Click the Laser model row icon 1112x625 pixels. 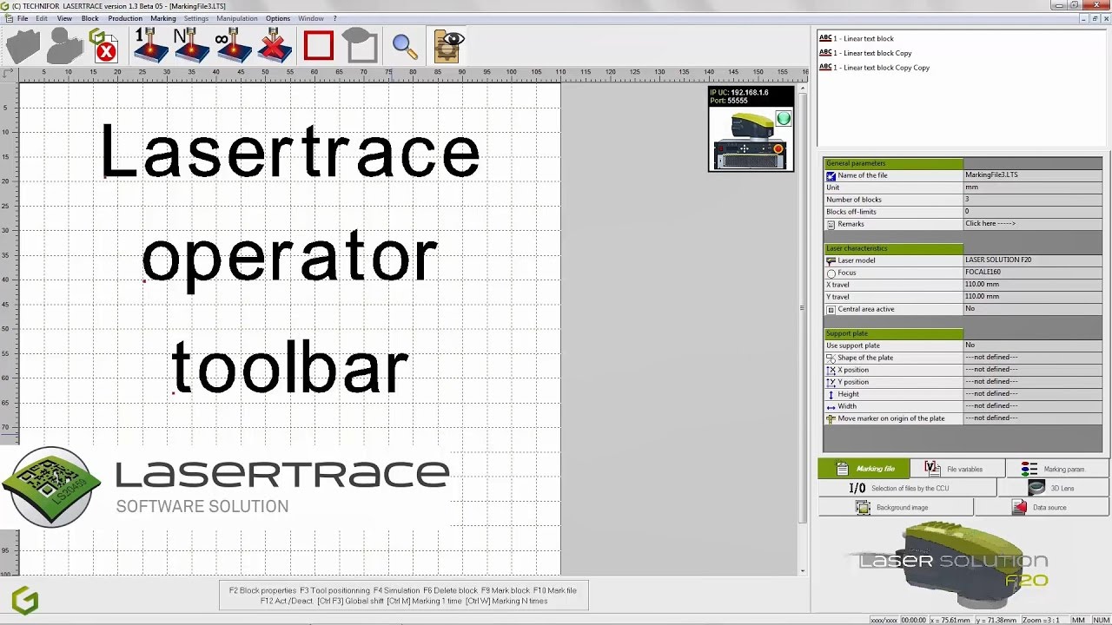(831, 260)
